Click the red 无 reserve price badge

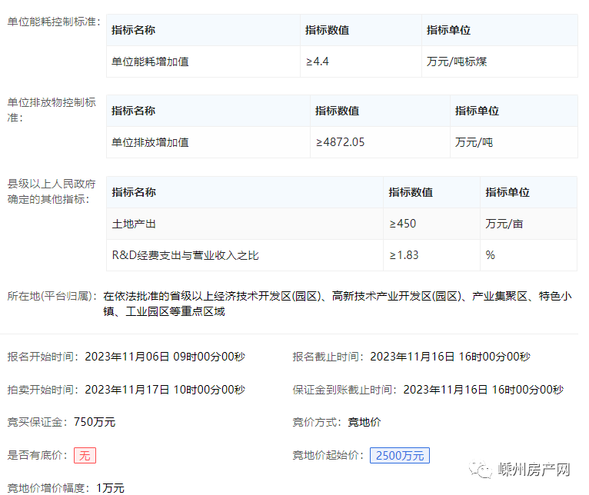click(x=85, y=455)
